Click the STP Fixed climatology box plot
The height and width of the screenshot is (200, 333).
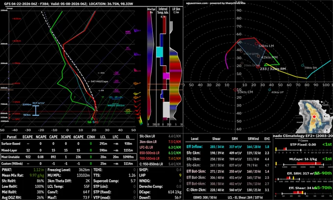[x=304, y=150]
